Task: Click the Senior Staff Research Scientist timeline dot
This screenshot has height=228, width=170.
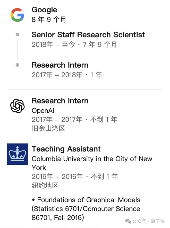Action: coord(17,34)
